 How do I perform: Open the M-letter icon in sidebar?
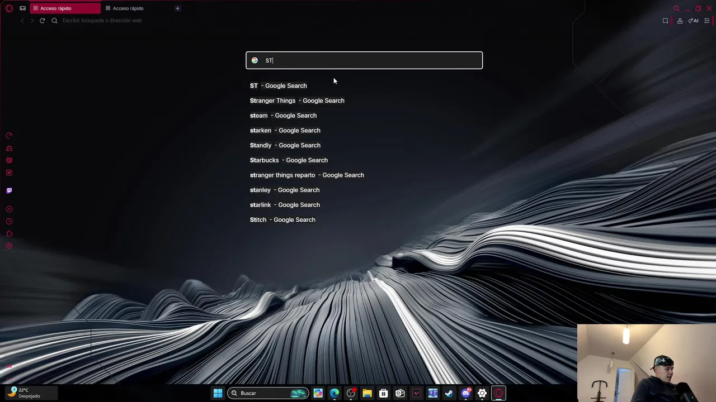click(9, 173)
